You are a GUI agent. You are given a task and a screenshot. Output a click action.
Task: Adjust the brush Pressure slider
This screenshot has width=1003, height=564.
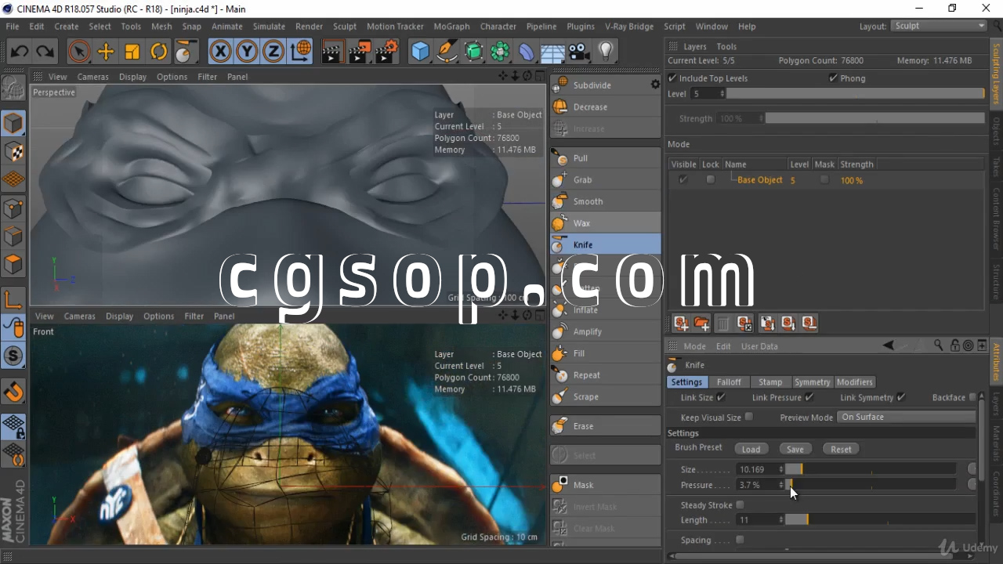pyautogui.click(x=870, y=485)
